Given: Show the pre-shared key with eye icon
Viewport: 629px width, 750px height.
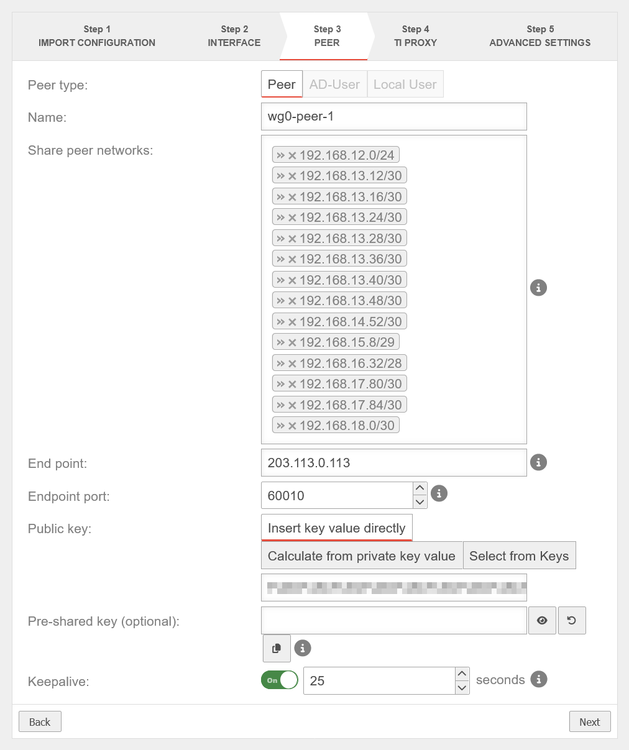Looking at the screenshot, I should [542, 620].
